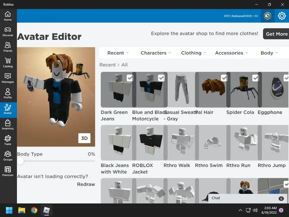The height and width of the screenshot is (217, 289).
Task: Expand the Characters dropdown
Action: click(156, 53)
